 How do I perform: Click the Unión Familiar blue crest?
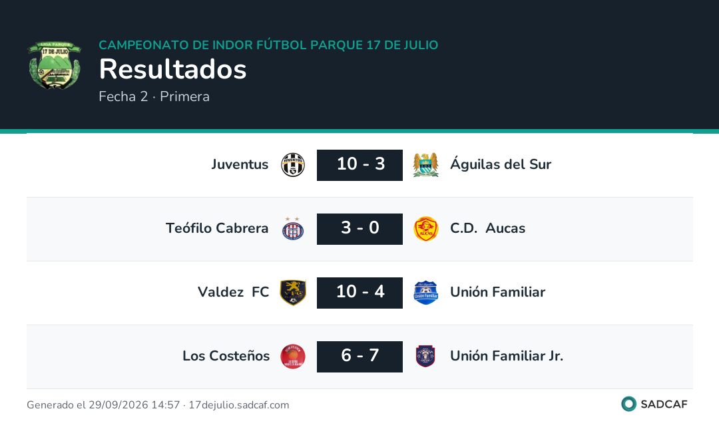426,293
